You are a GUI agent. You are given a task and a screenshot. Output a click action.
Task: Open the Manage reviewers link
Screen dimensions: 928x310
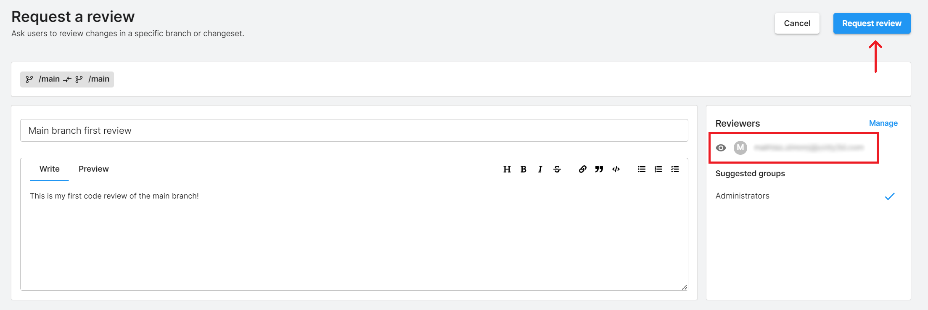click(x=883, y=123)
